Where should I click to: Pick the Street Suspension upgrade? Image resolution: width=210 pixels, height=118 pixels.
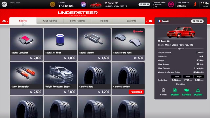26,78
